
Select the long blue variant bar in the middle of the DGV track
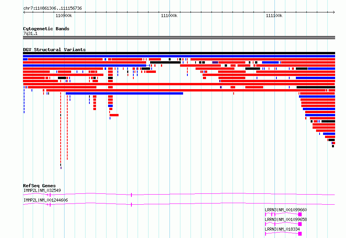tap(124, 93)
